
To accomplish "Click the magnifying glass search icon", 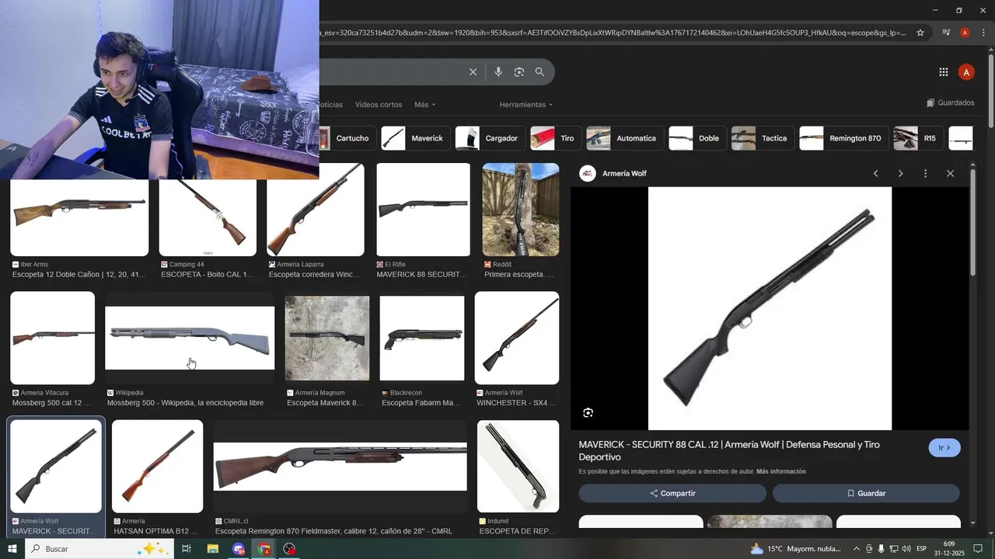I will point(539,72).
